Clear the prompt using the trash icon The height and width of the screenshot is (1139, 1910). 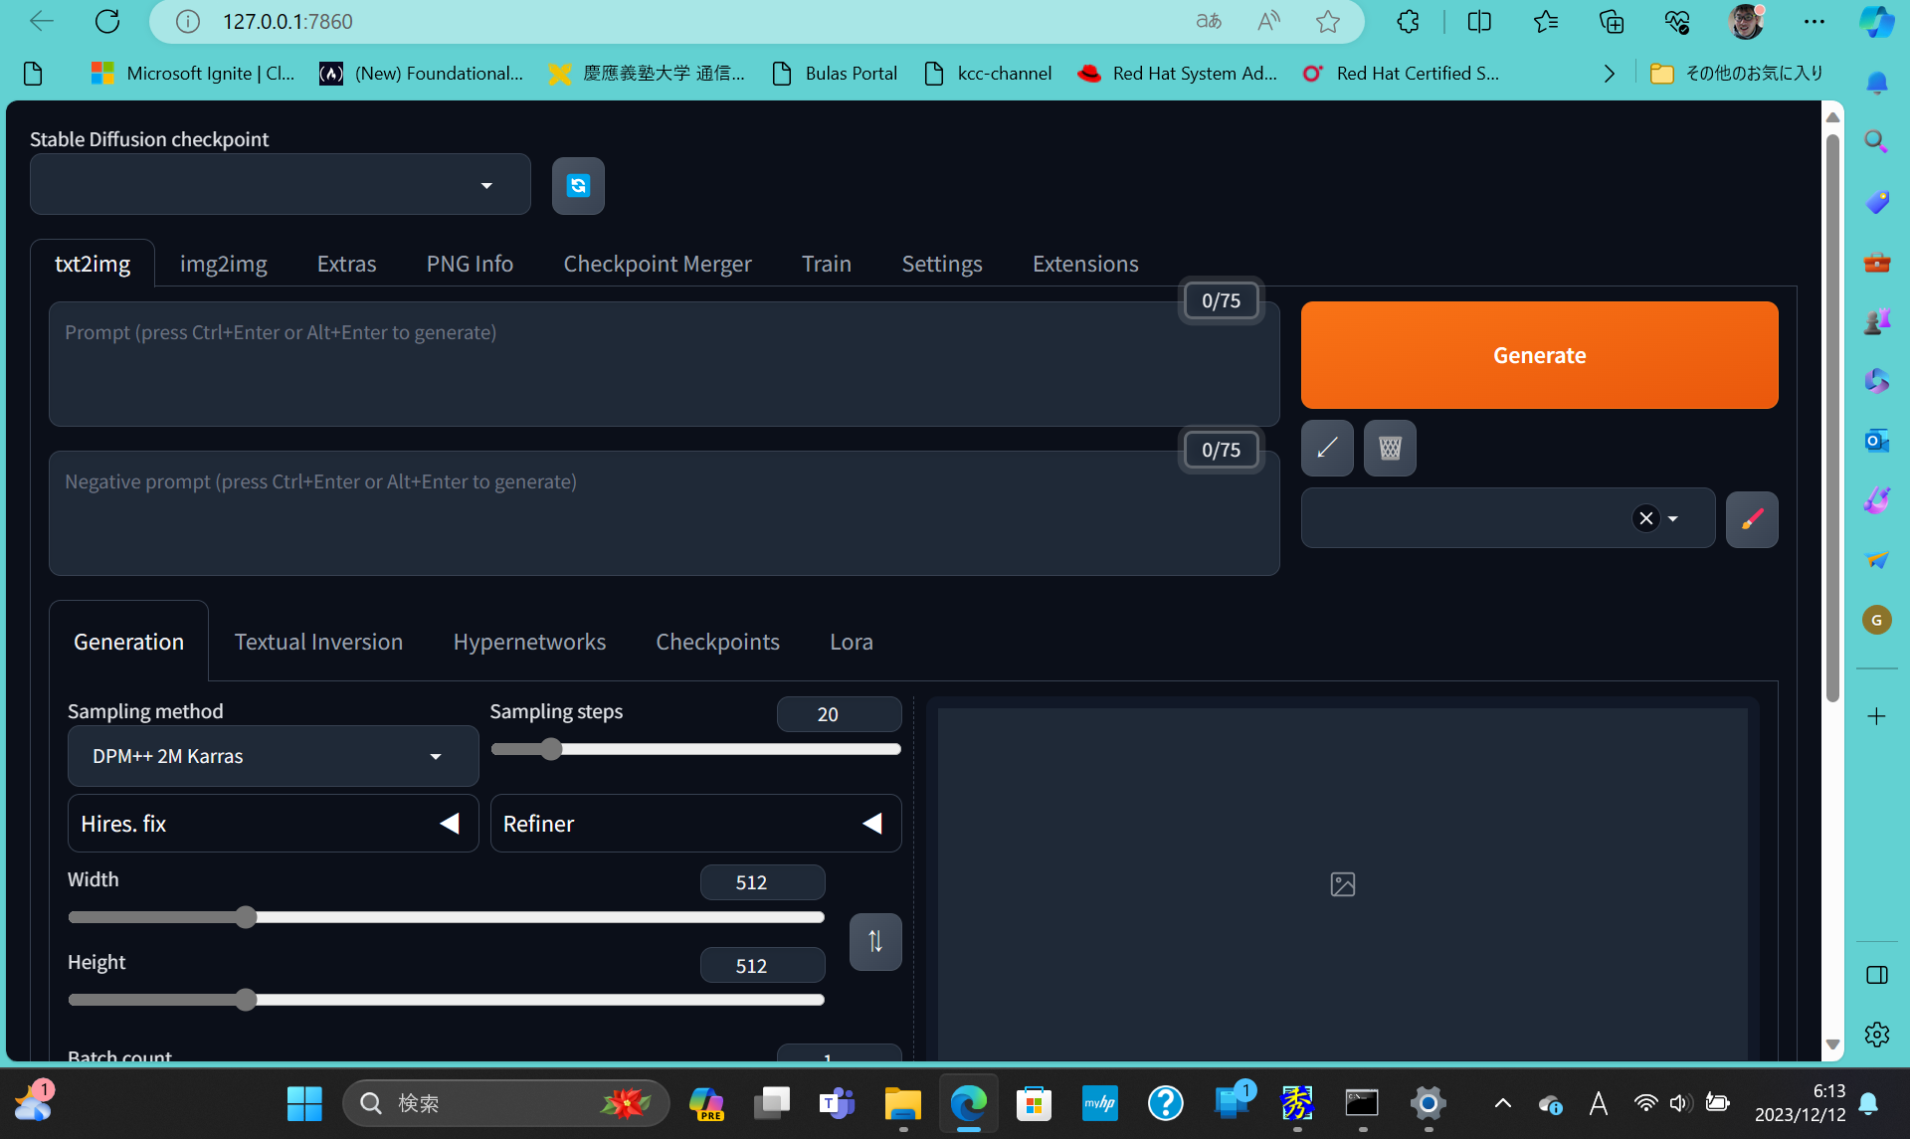[1389, 448]
